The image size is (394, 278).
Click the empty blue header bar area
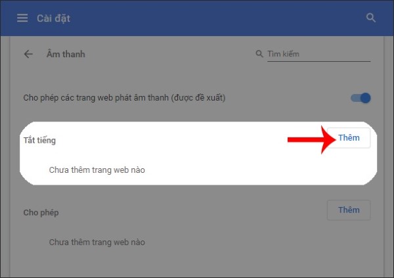point(216,18)
